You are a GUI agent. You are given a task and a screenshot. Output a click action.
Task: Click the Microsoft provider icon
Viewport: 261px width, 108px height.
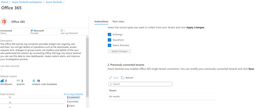pyautogui.click(x=32, y=30)
